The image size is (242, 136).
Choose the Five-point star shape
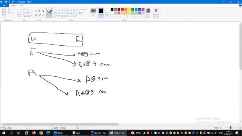tap(62, 16)
